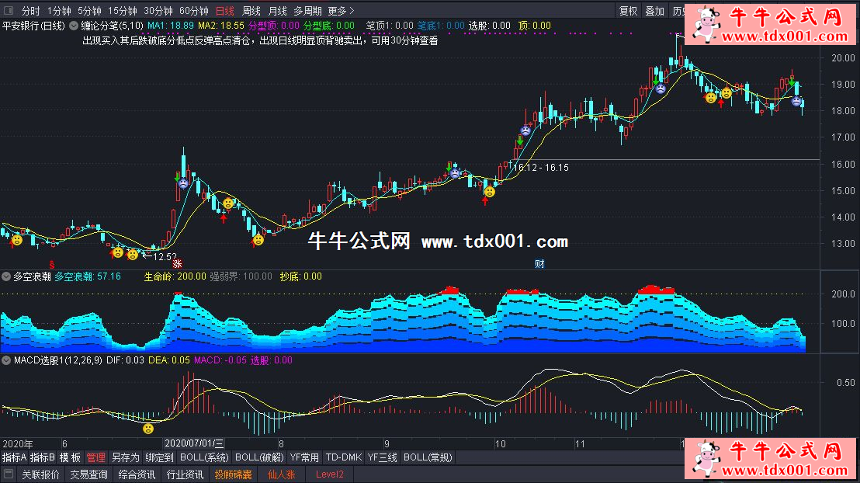Select the 1分钟 period
This screenshot has height=483, width=860.
pos(59,11)
